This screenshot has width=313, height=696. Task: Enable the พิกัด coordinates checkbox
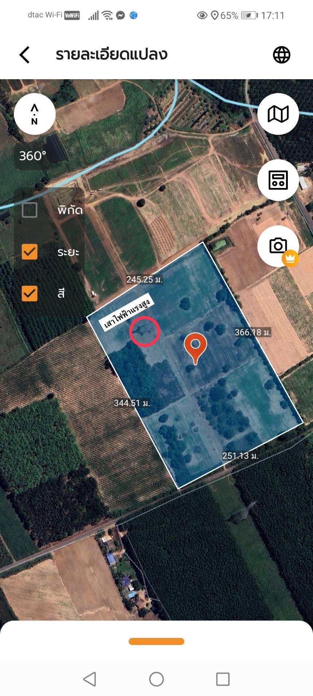30,210
